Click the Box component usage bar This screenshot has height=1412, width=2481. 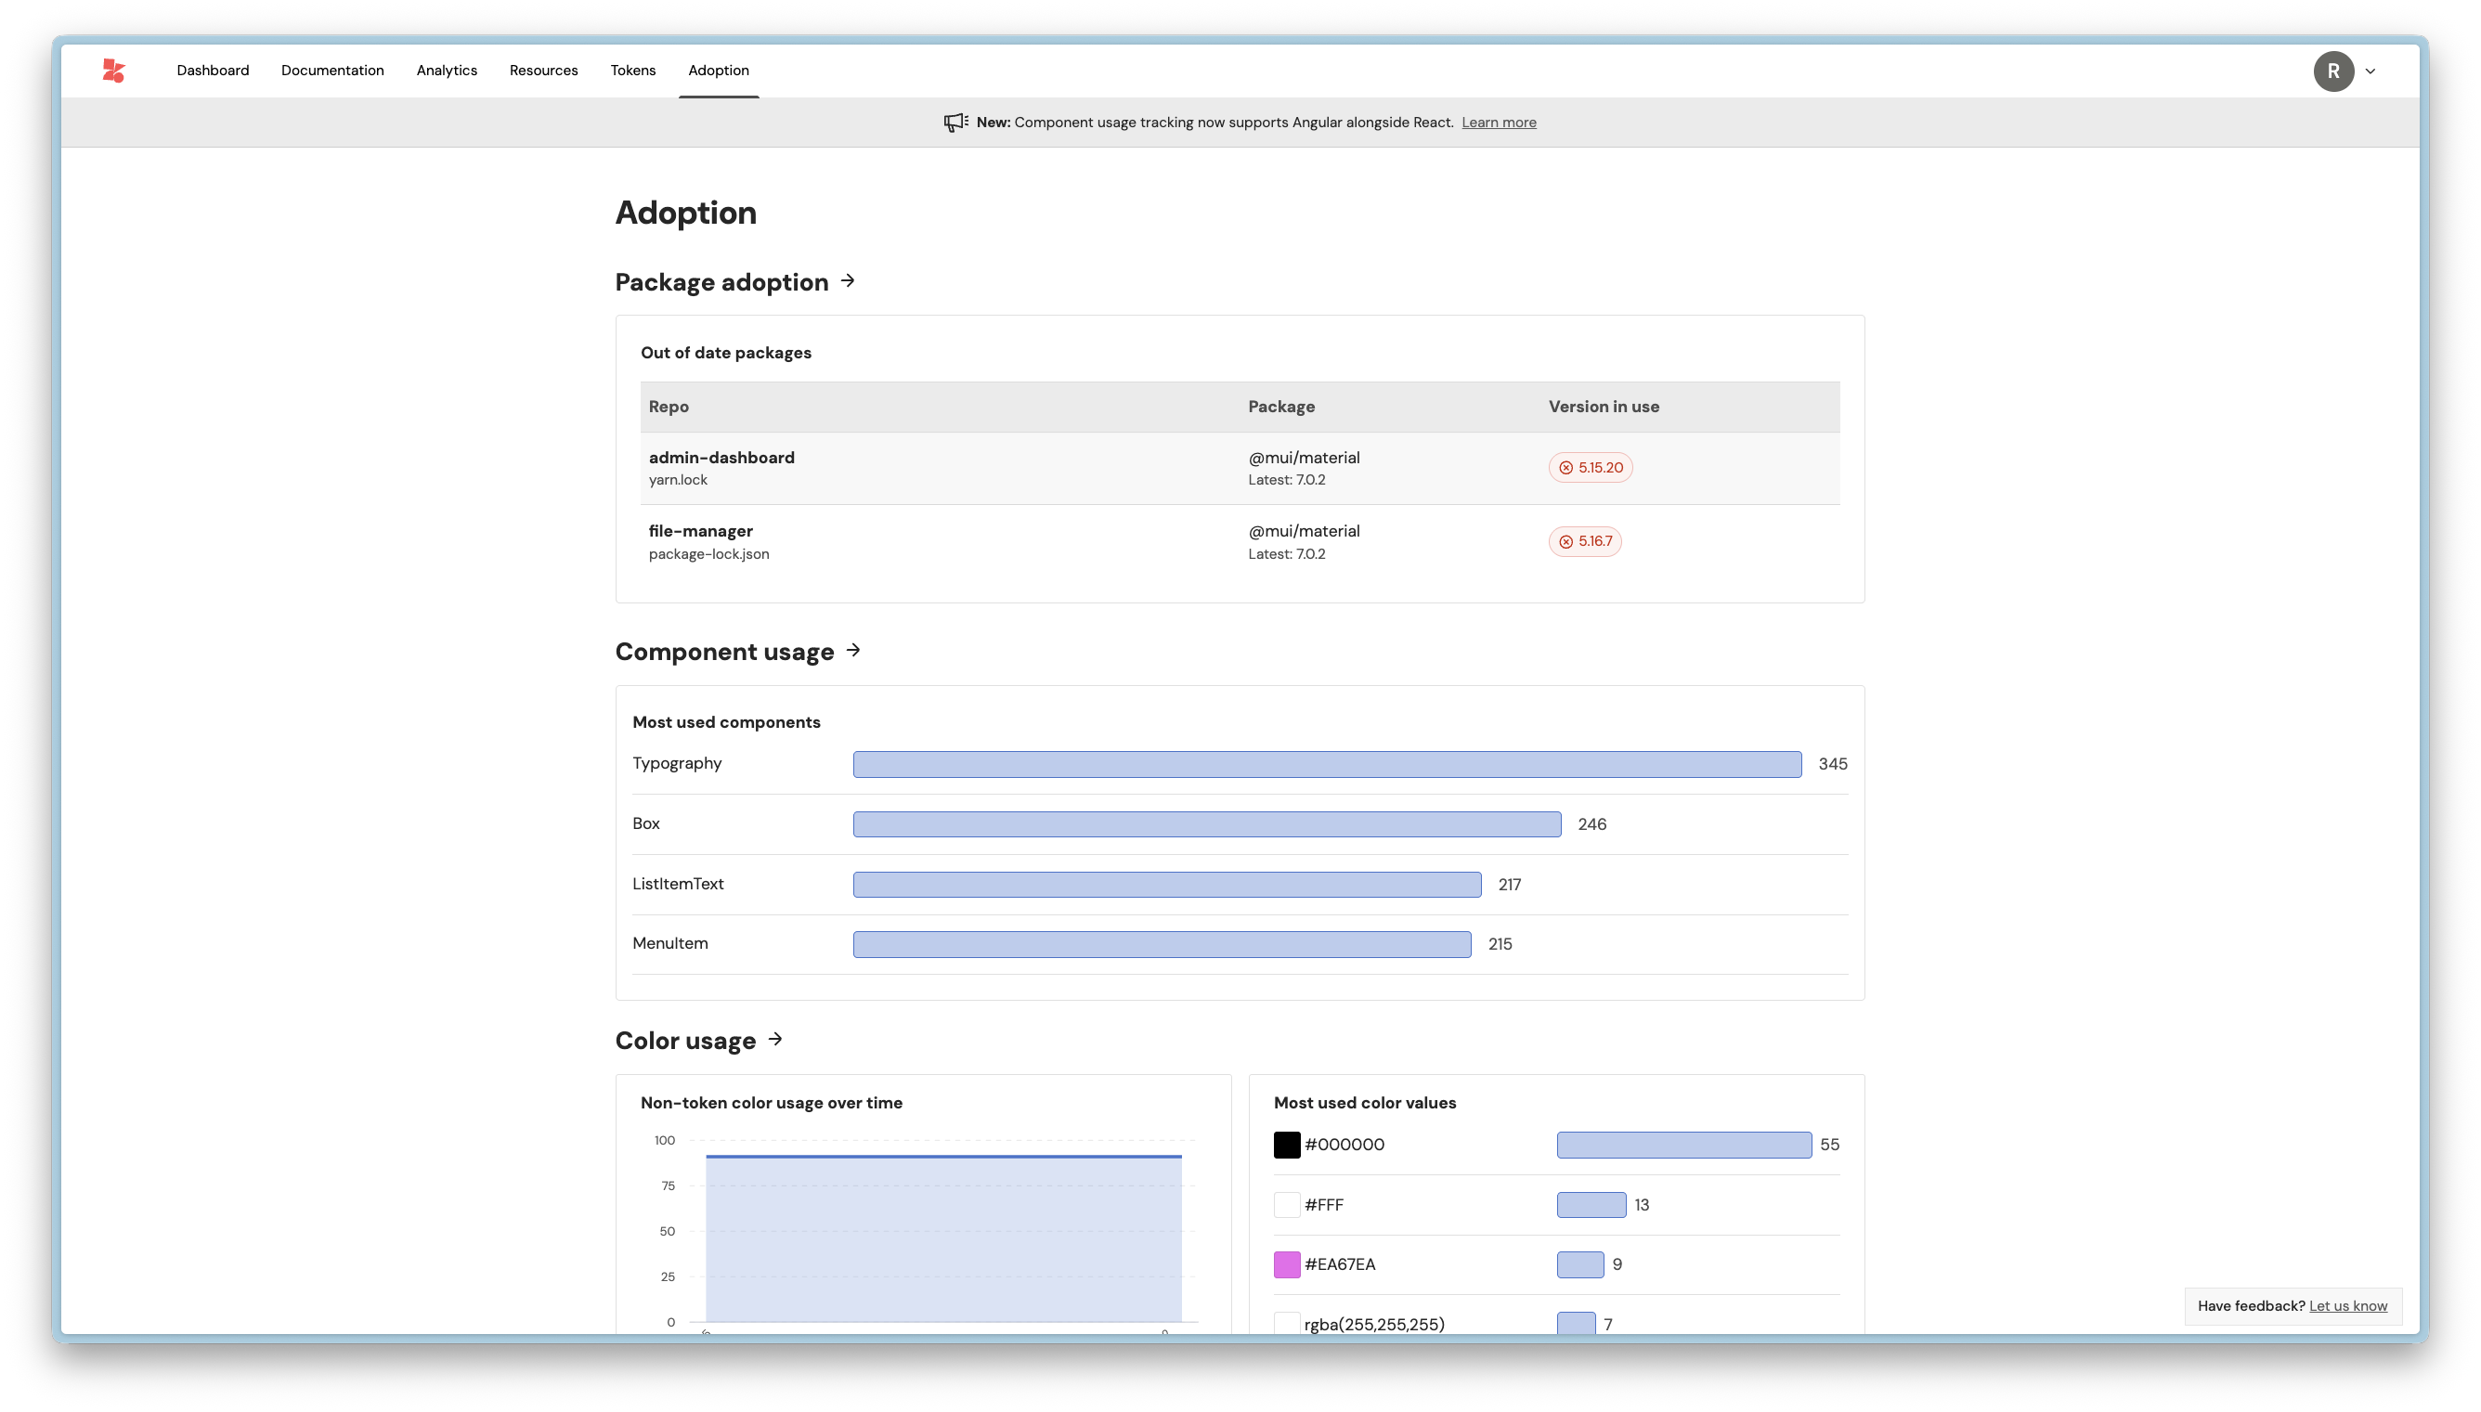click(1205, 824)
